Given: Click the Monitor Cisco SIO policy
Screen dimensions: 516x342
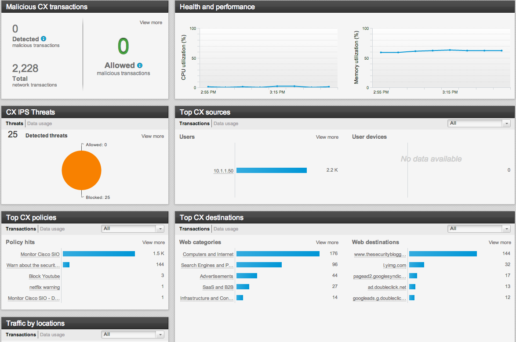Looking at the screenshot, I should click(40, 254).
